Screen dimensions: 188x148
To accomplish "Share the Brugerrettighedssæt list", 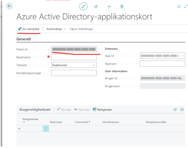I will click(x=175, y=109).
